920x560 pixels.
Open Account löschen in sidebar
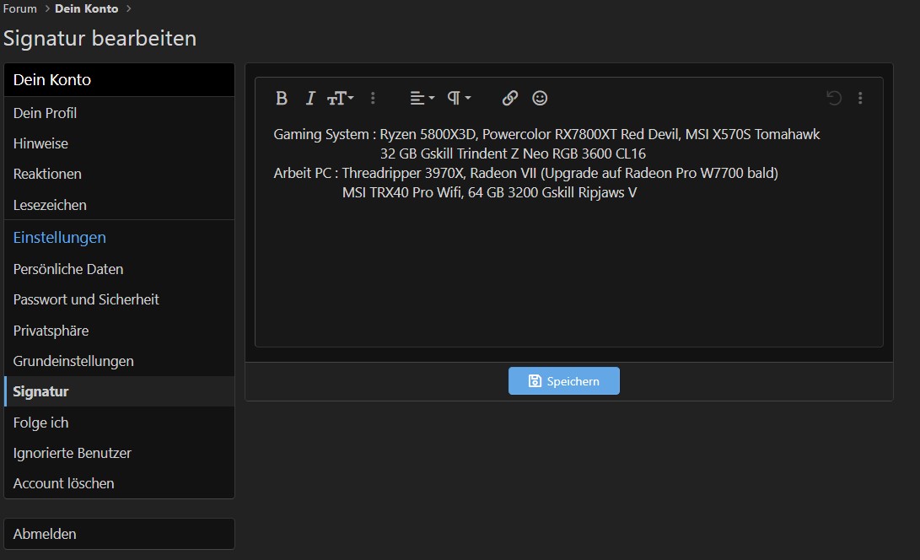coord(119,483)
